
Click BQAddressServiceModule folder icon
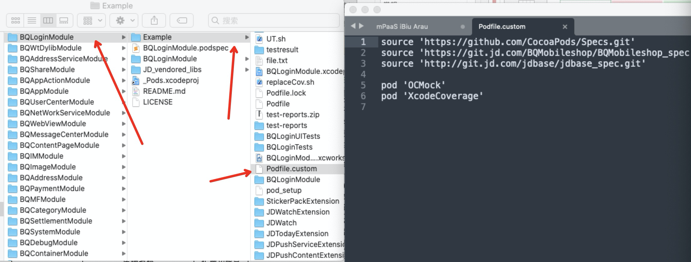pyautogui.click(x=12, y=59)
